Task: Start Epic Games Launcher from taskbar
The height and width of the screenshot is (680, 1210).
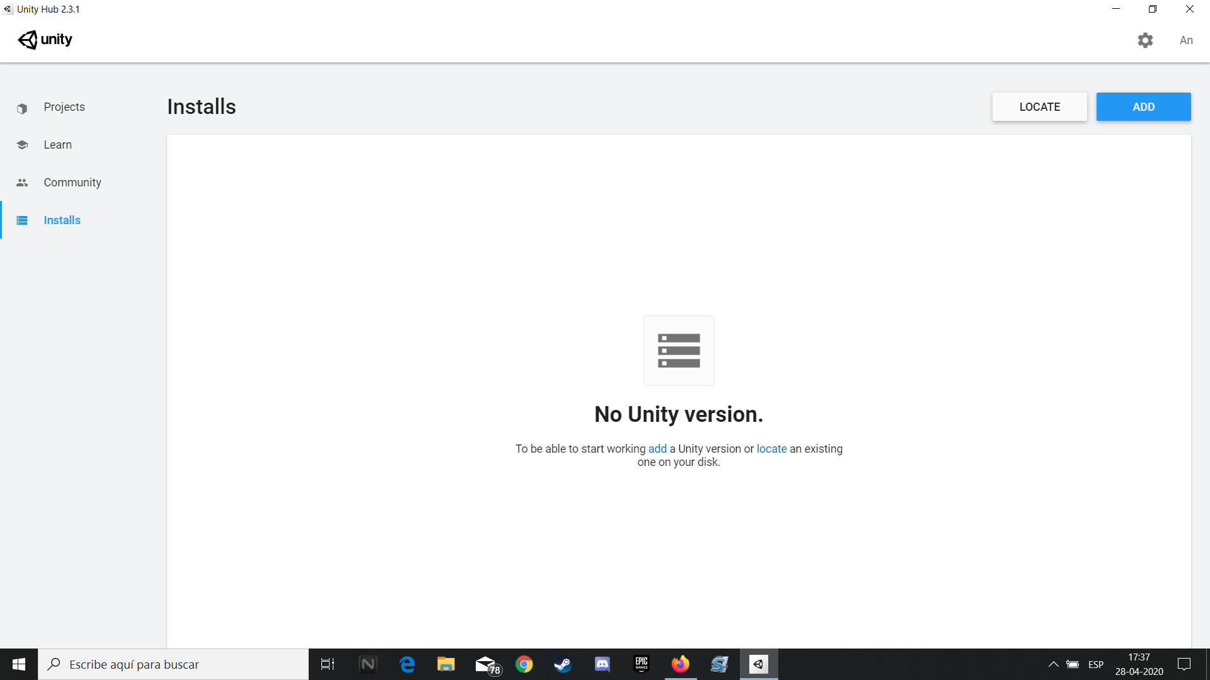Action: click(x=641, y=664)
